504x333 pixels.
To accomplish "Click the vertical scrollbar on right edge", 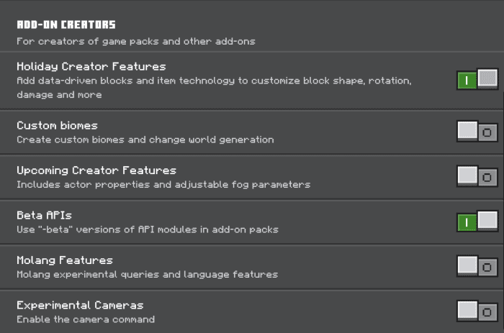I will point(503,212).
